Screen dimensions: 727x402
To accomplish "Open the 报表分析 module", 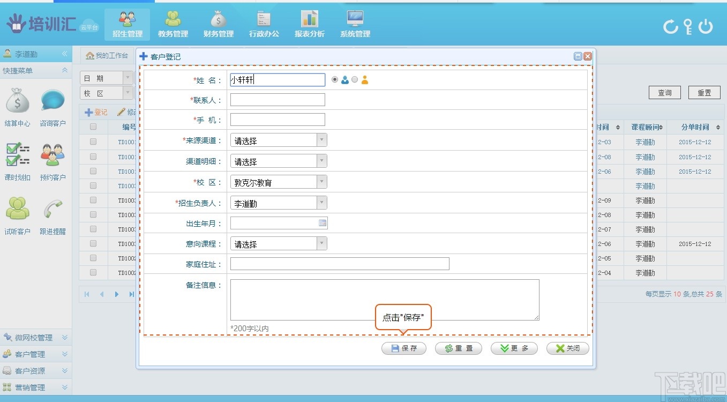I will pos(309,24).
